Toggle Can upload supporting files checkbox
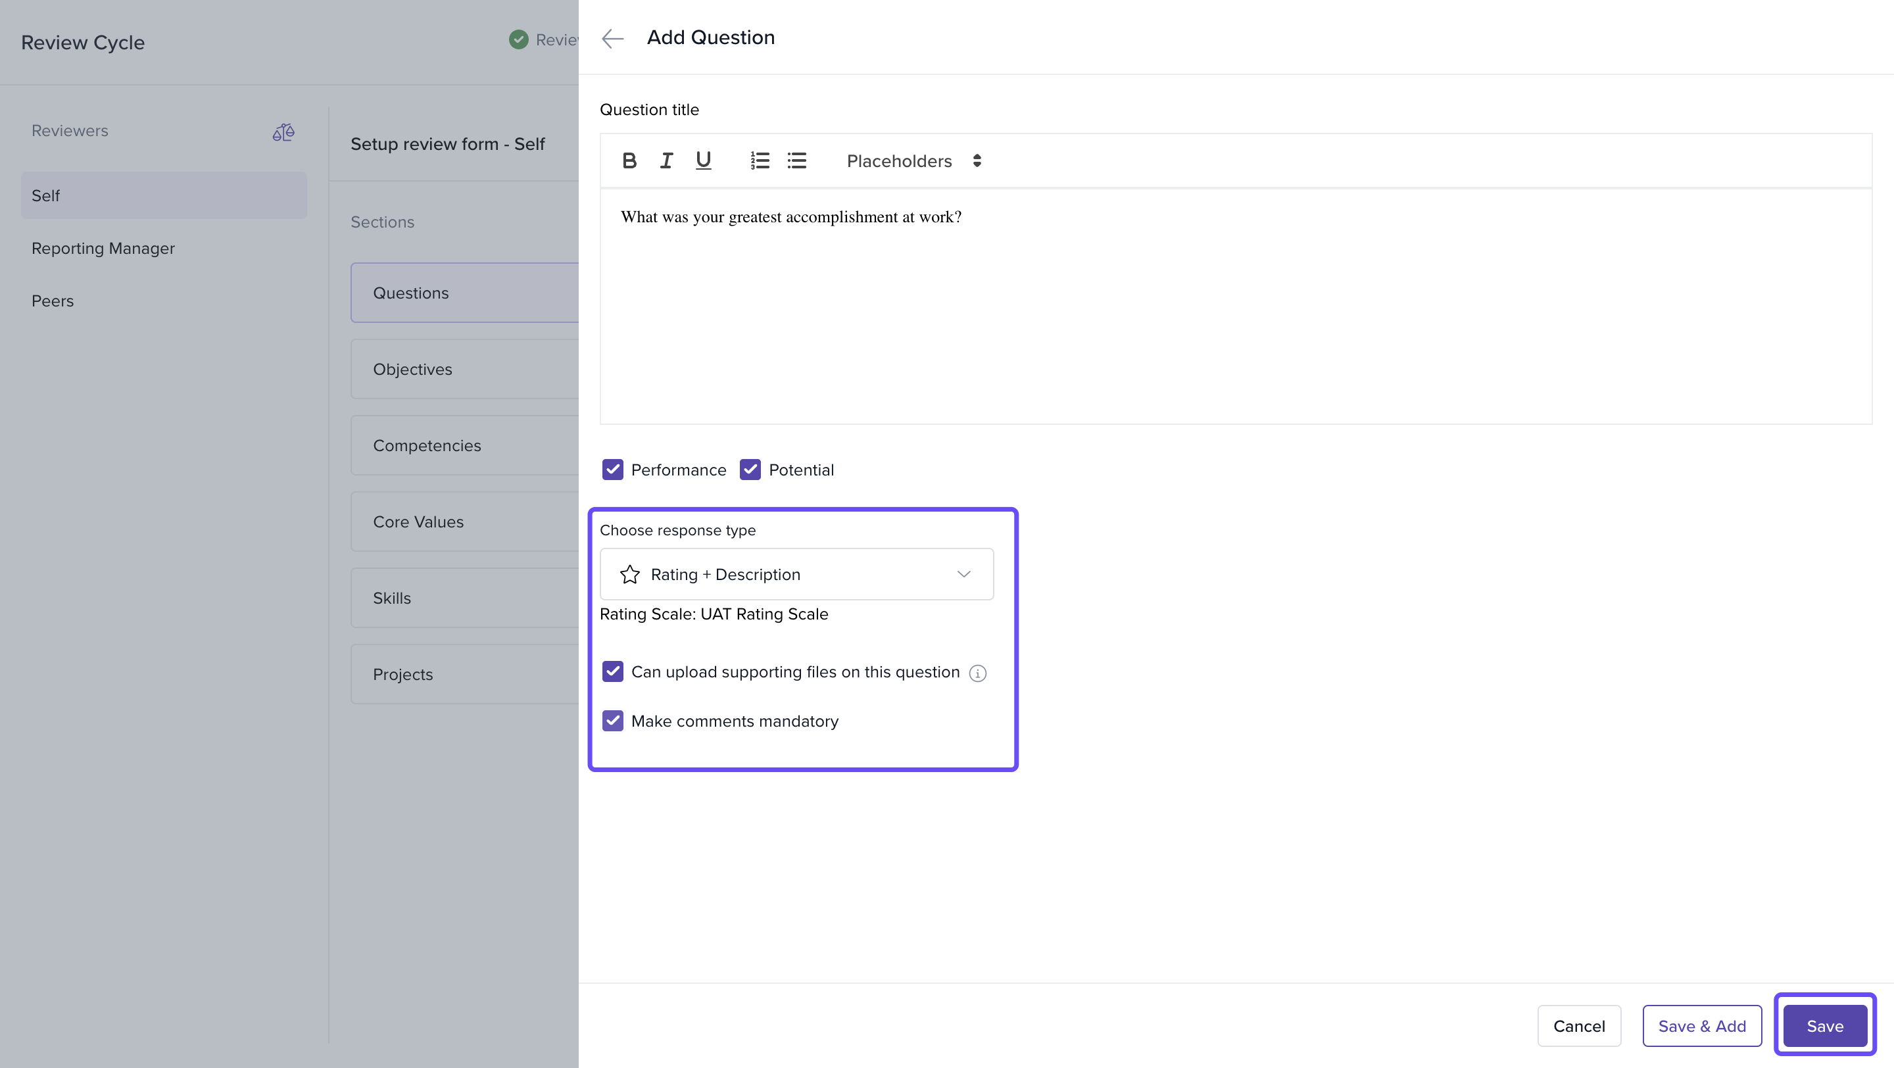Image resolution: width=1894 pixels, height=1068 pixels. click(x=612, y=672)
